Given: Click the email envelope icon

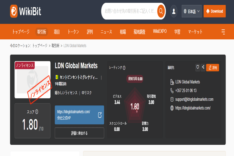Looking at the screenshot, I should (x=172, y=99).
